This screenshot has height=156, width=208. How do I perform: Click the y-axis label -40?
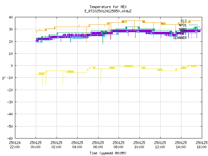[x=10, y=114]
